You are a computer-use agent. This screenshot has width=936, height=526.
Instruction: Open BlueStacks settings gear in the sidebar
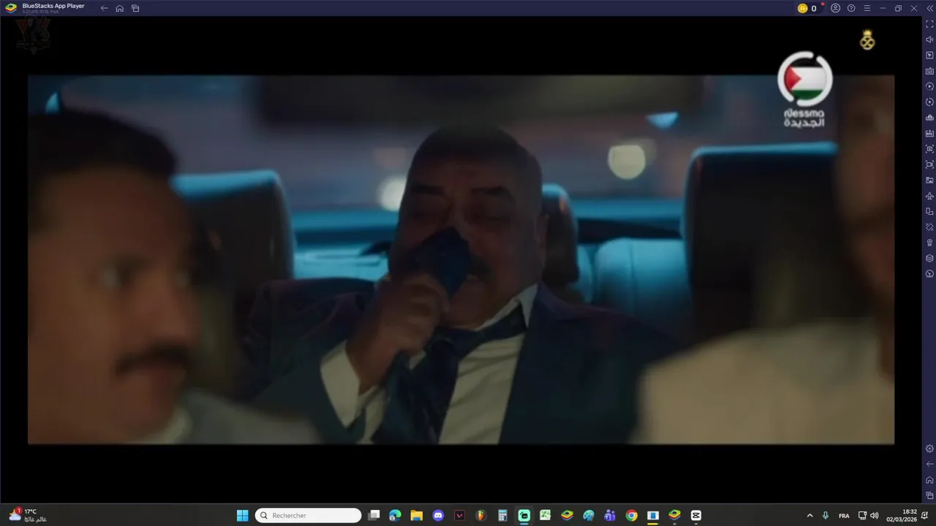click(929, 449)
